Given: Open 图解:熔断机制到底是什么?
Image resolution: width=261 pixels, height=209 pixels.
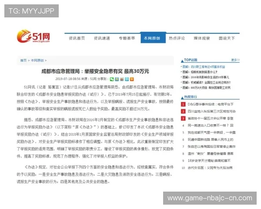Looking at the screenshot, I should click(x=200, y=72).
